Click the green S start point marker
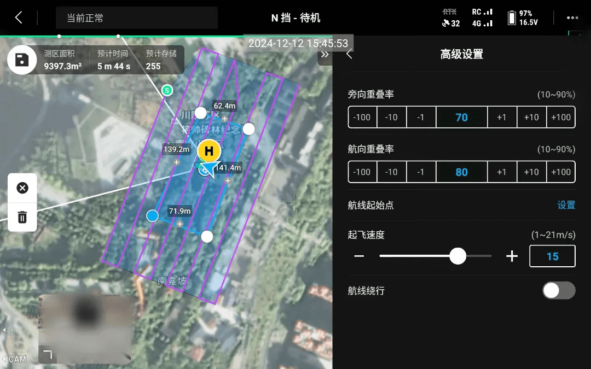 click(167, 90)
